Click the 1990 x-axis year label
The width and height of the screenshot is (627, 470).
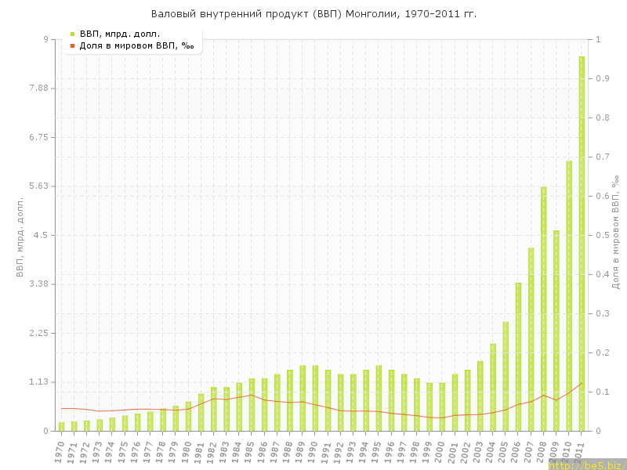(313, 450)
